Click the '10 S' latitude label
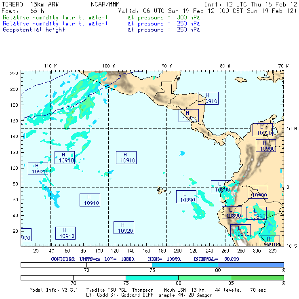299x299 pixels. [x=292, y=246]
